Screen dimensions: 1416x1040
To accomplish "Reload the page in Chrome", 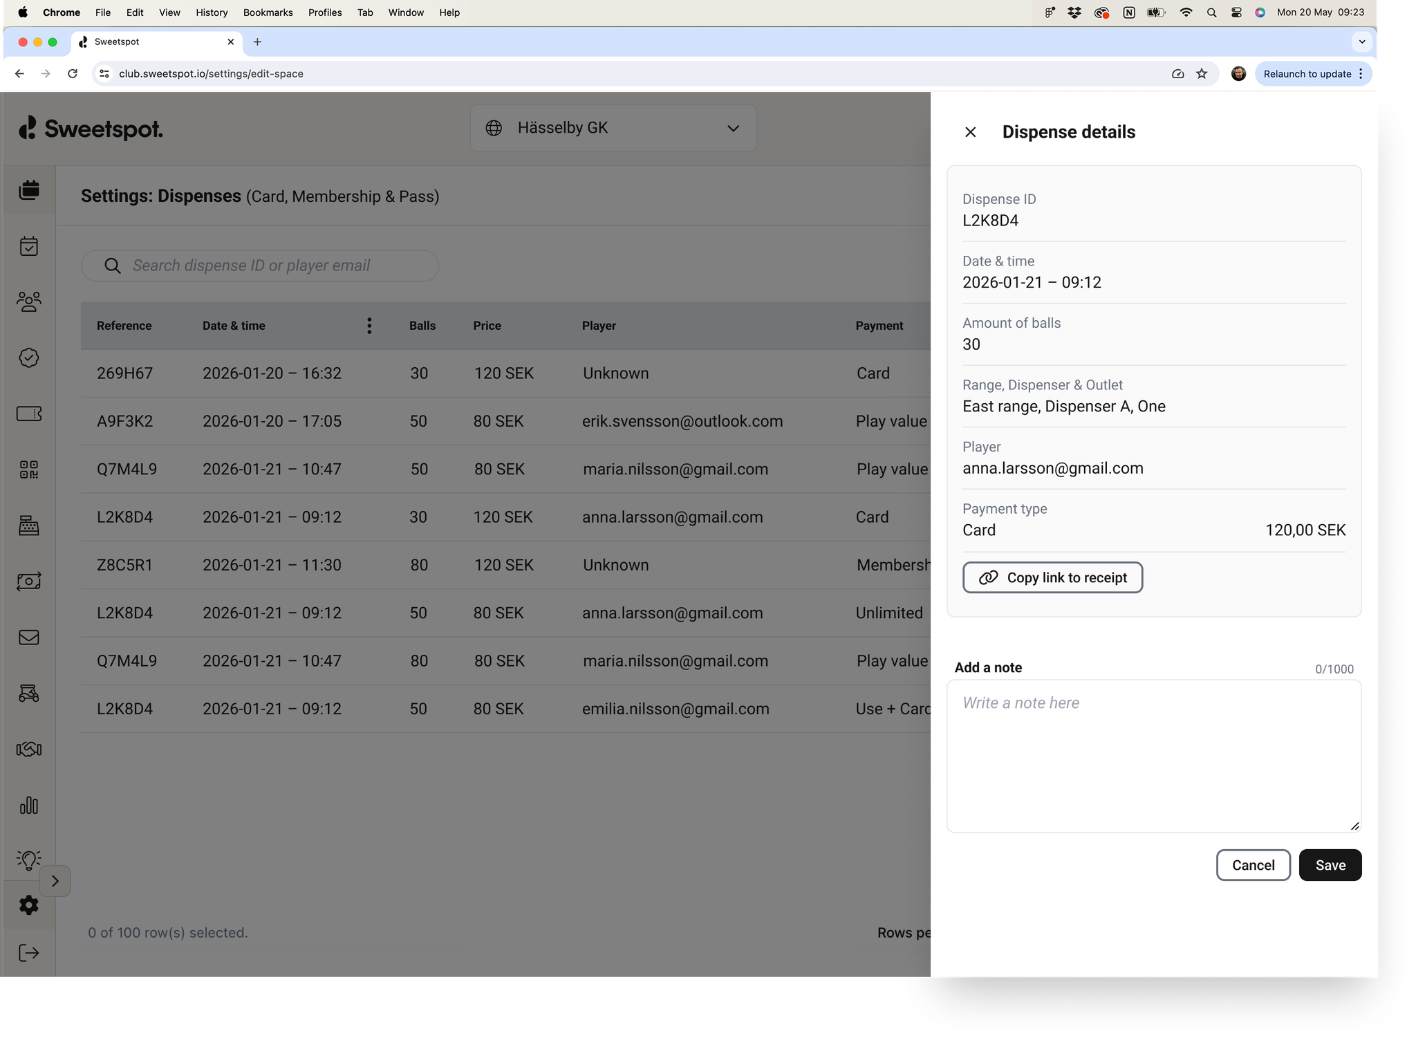I will point(73,74).
